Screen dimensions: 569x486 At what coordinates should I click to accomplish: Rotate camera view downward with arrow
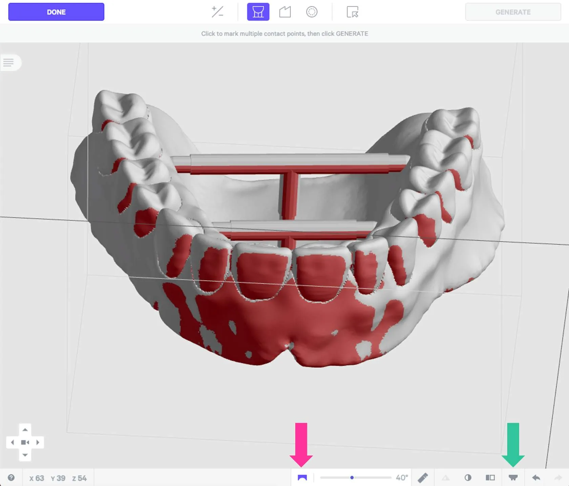coord(25,455)
